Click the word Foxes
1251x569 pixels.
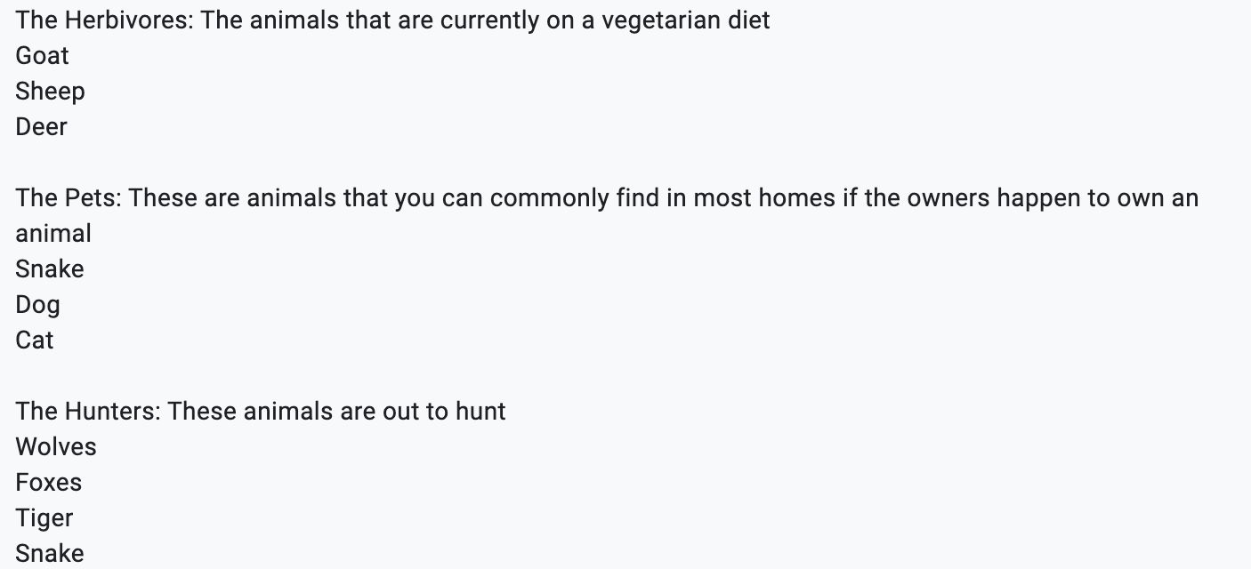(49, 483)
